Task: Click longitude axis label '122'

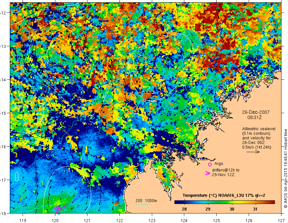Action: pos(119,220)
